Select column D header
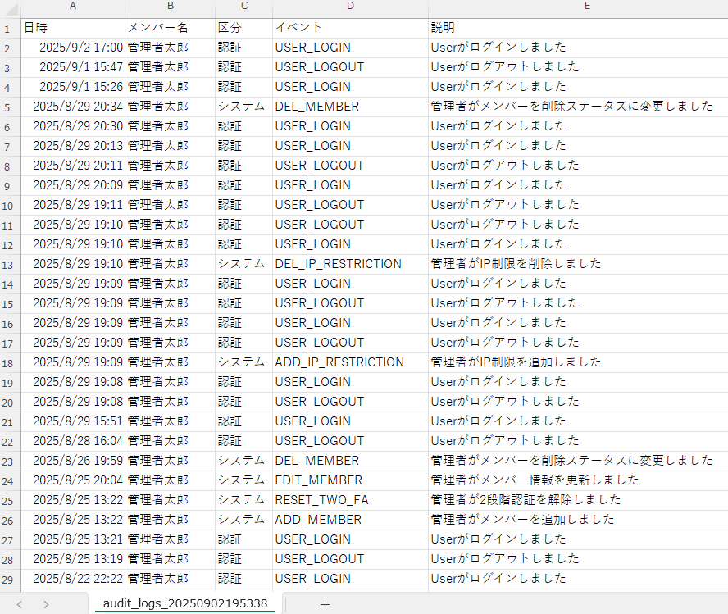This screenshot has width=728, height=614. tap(350, 7)
